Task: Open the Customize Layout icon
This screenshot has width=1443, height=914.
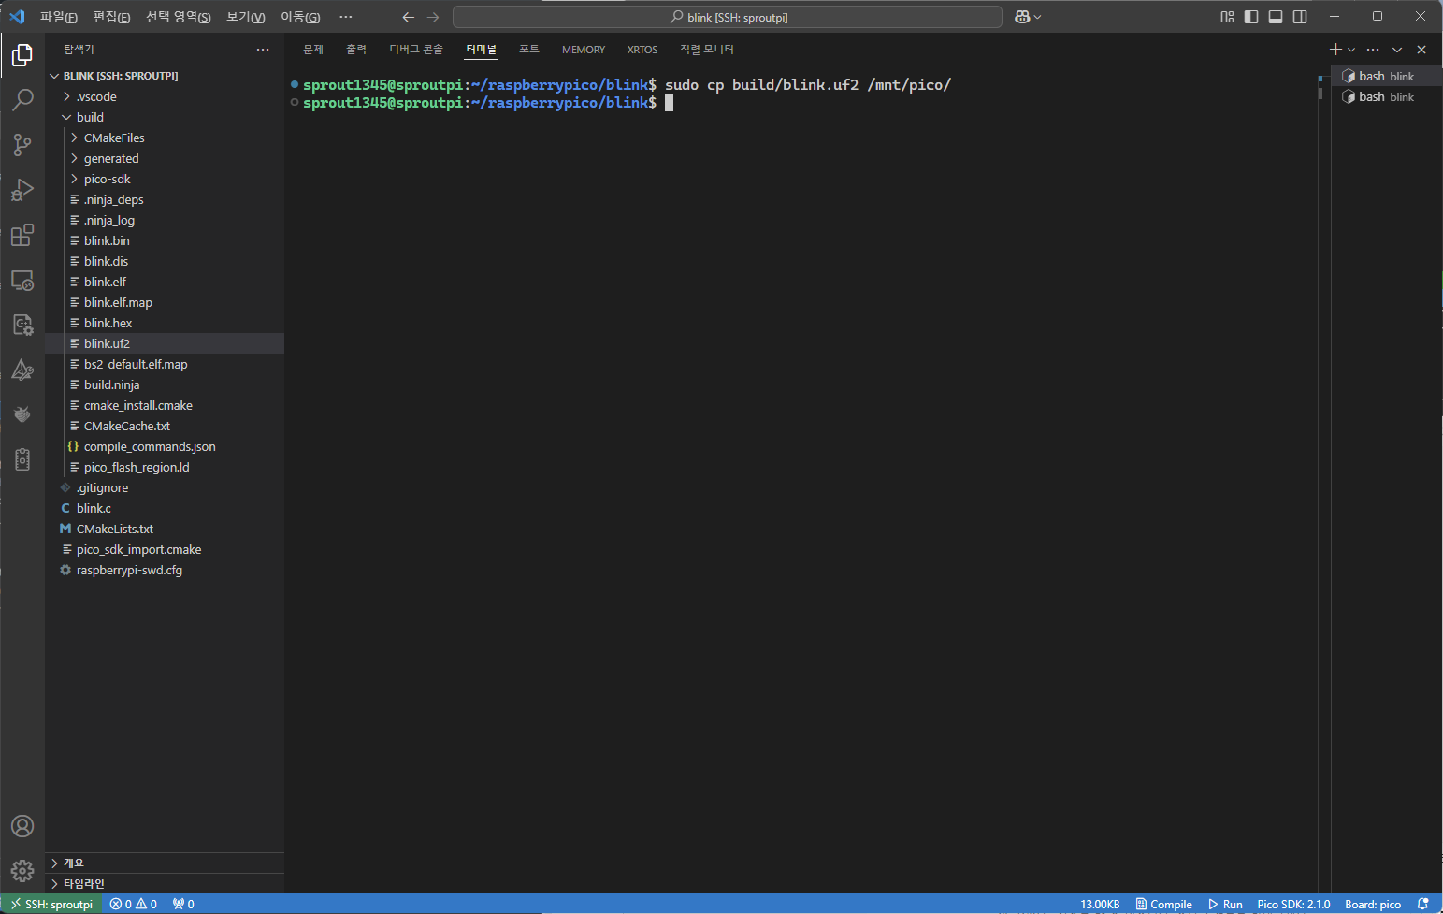Action: (x=1227, y=17)
